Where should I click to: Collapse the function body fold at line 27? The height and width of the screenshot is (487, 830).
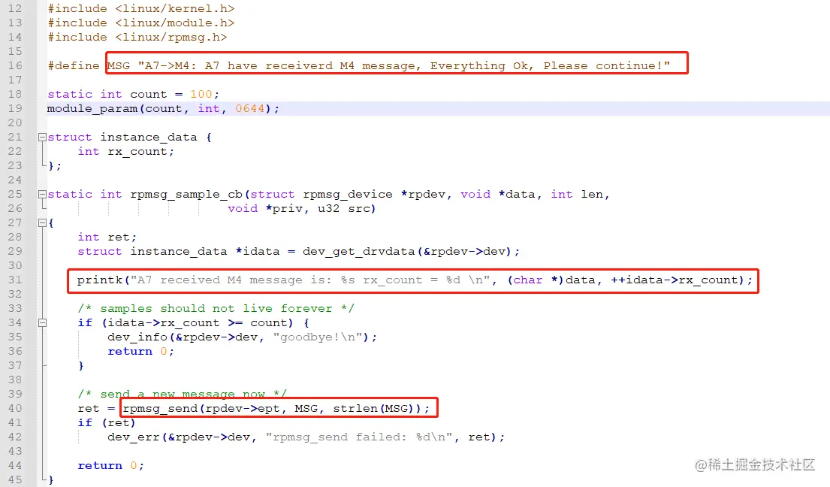point(42,223)
